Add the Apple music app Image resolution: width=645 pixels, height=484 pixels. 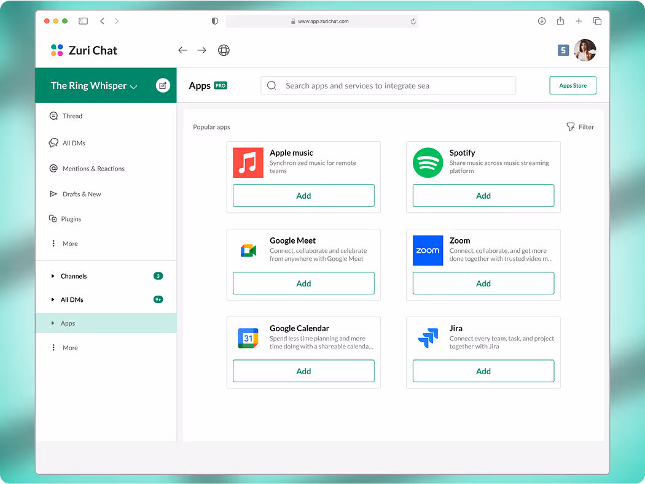pyautogui.click(x=303, y=196)
